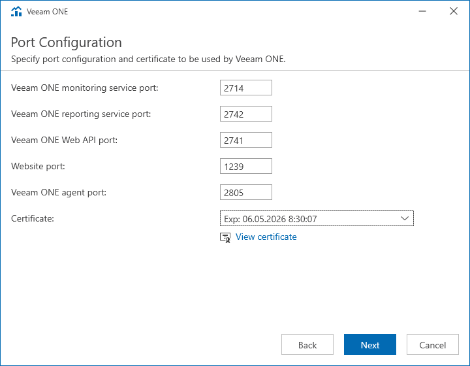Edit the reporting service port field 2742
Viewport: 470px width, 366px height.
[x=246, y=114]
